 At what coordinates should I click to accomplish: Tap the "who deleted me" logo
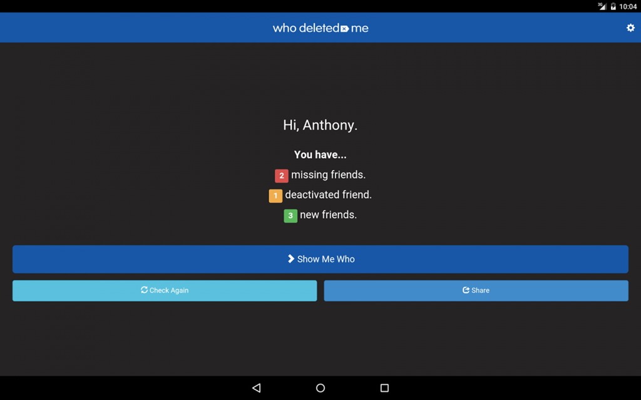[320, 27]
